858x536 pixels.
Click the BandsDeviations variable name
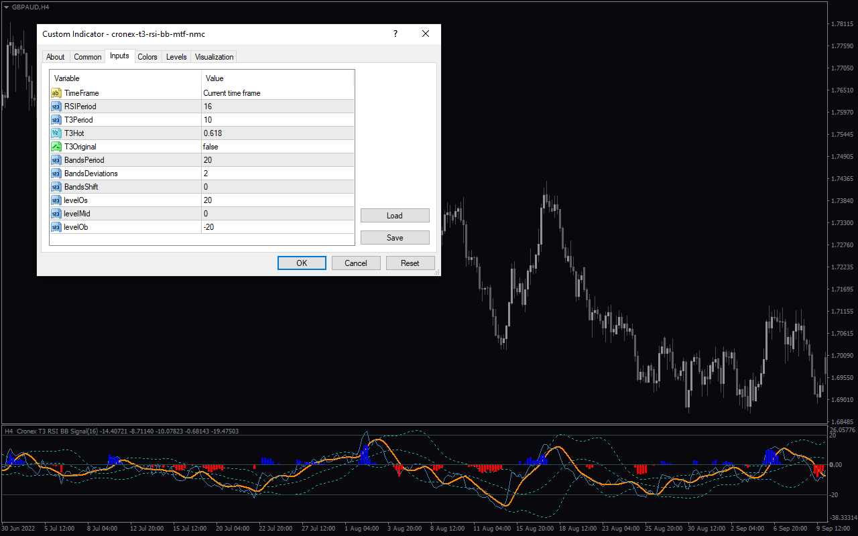(x=91, y=174)
